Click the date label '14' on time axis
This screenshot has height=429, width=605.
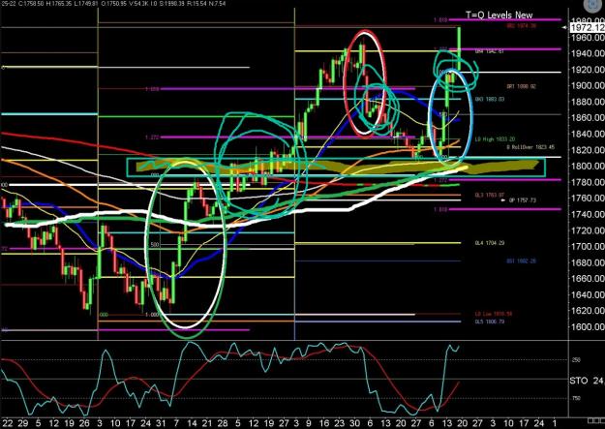pos(192,423)
